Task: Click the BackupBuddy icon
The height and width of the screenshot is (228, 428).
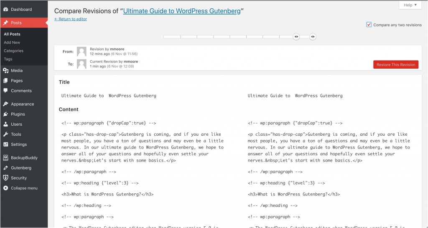Action: click(x=6, y=157)
